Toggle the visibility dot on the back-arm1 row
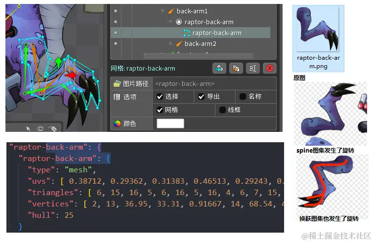 tap(116, 11)
